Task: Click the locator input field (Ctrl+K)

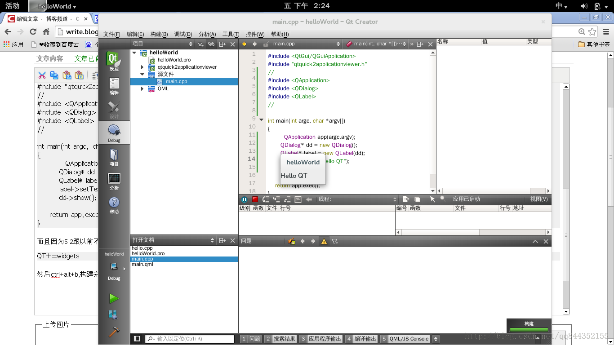Action: tap(190, 339)
